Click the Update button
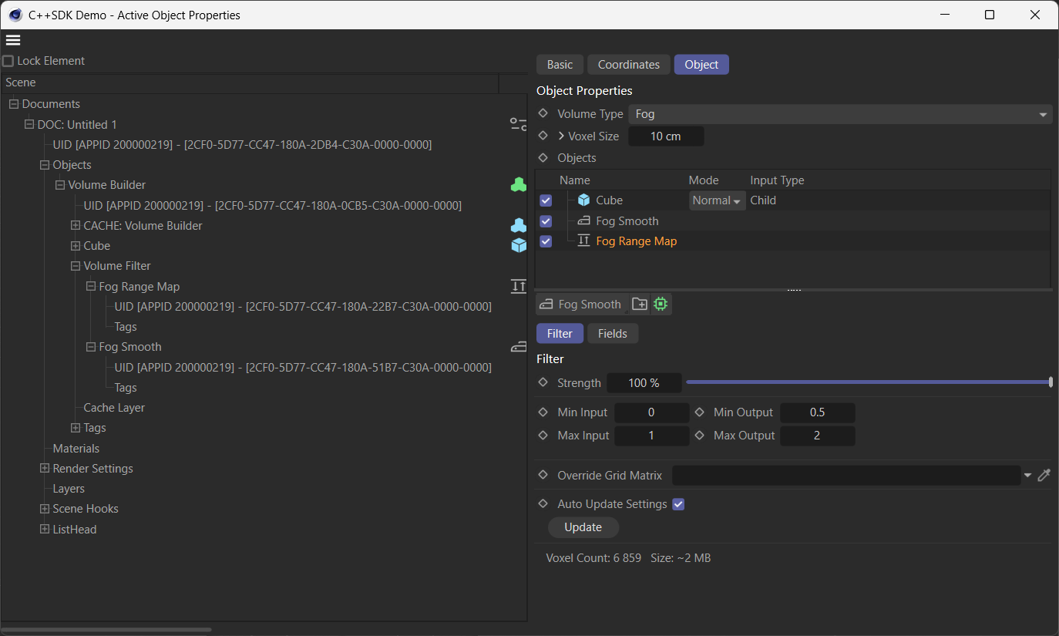Viewport: 1059px width, 636px height. tap(583, 527)
